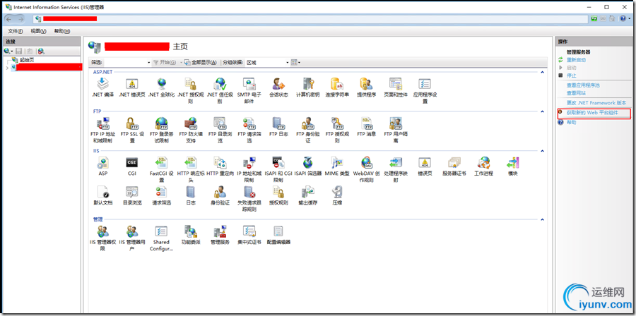
Task: Open the 文件(F) menu
Action: (x=16, y=31)
